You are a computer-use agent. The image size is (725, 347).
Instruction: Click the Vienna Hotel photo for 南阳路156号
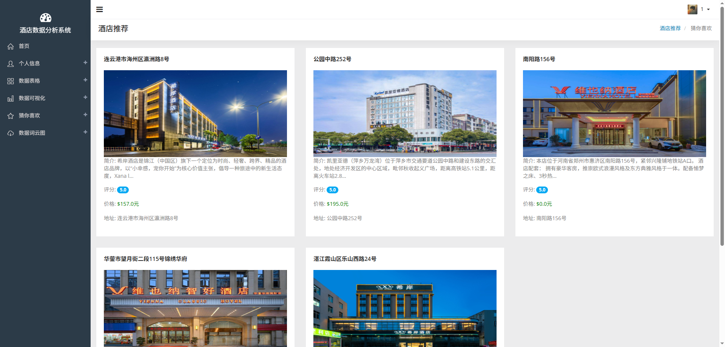(614, 113)
